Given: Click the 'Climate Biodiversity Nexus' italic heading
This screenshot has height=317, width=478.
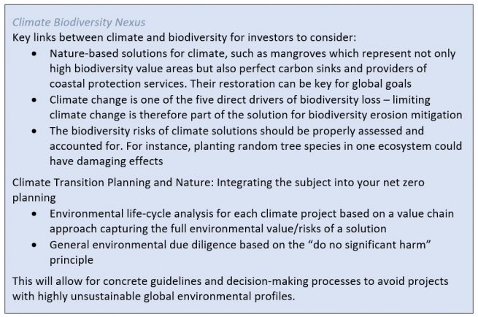Looking at the screenshot, I should tap(79, 22).
